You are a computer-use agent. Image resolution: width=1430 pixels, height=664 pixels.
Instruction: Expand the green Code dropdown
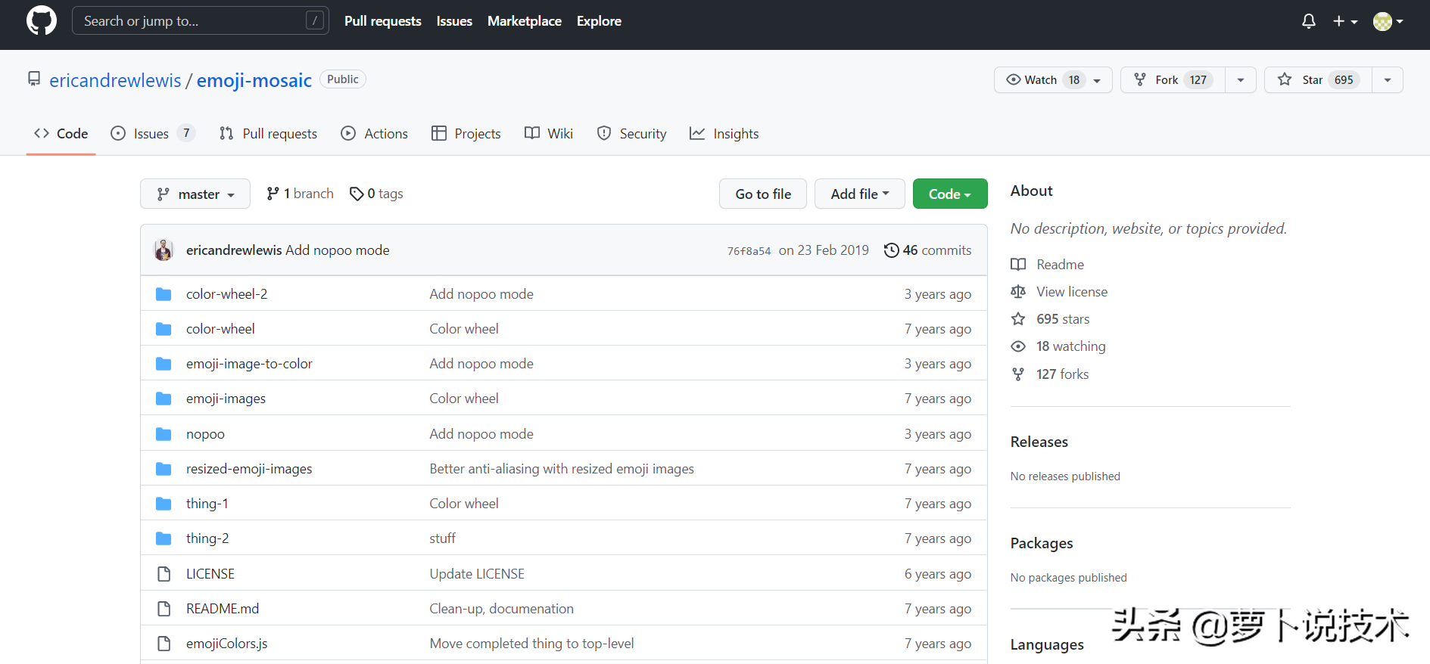coord(949,194)
